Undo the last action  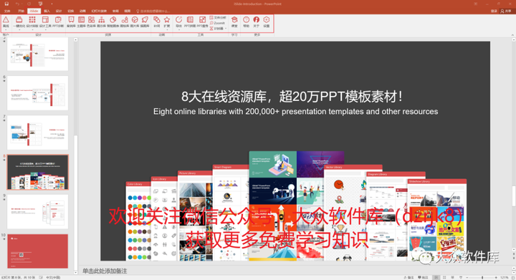coord(17,4)
